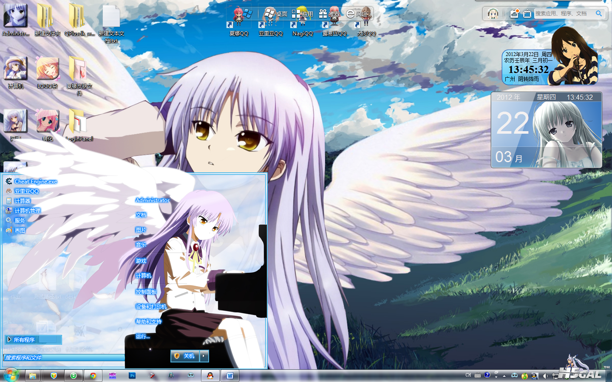Focus the 搜索程序和文件 search box

64,358
